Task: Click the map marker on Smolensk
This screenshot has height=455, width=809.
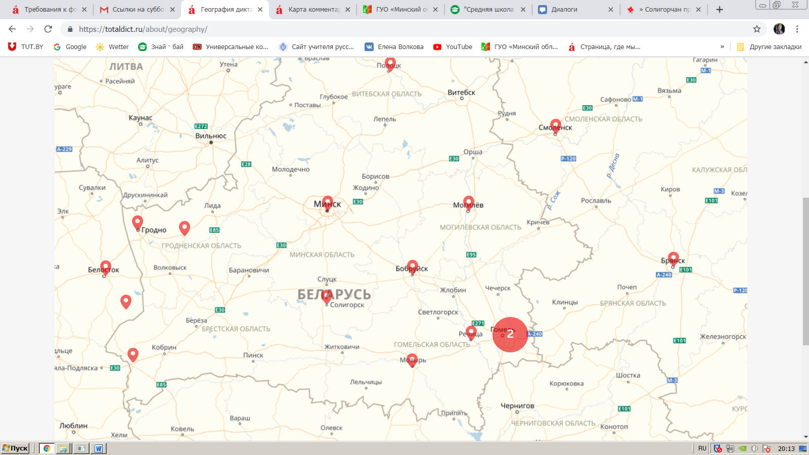Action: click(556, 125)
